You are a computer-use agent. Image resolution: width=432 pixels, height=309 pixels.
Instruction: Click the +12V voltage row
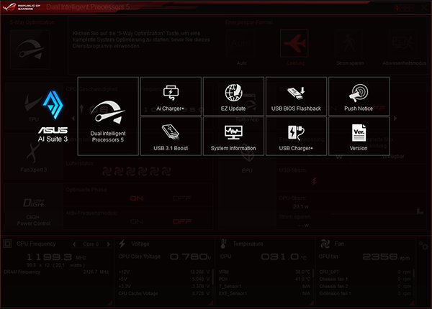pos(164,272)
